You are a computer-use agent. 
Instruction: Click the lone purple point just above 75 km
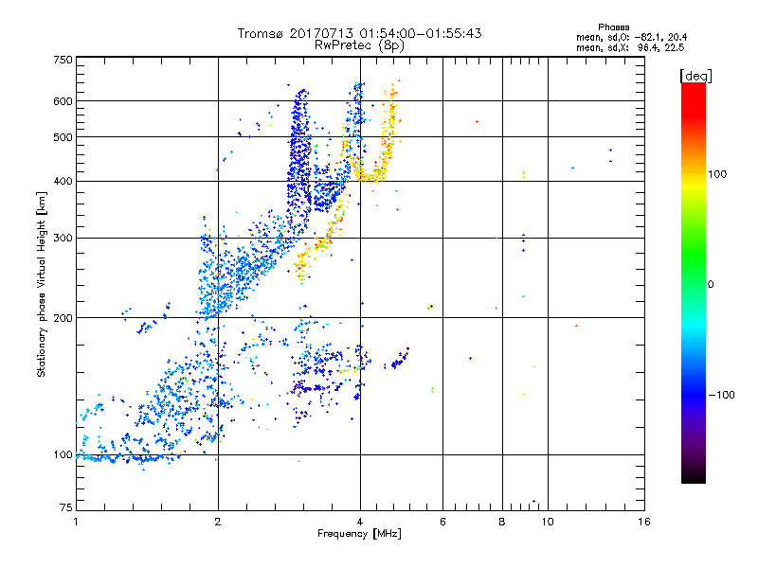click(x=533, y=502)
